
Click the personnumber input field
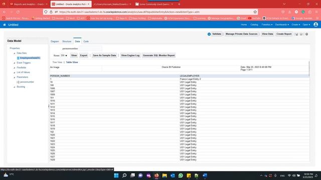click(x=90, y=48)
